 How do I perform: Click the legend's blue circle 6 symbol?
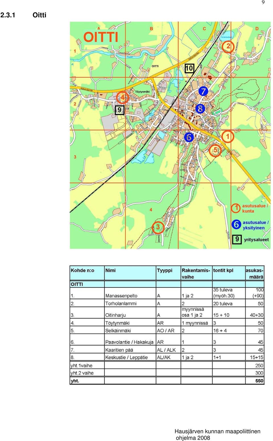pyautogui.click(x=236, y=225)
